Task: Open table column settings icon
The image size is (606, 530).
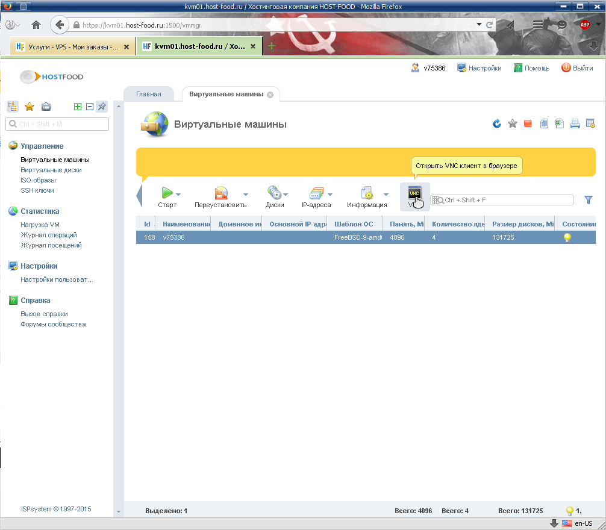Action: point(590,124)
